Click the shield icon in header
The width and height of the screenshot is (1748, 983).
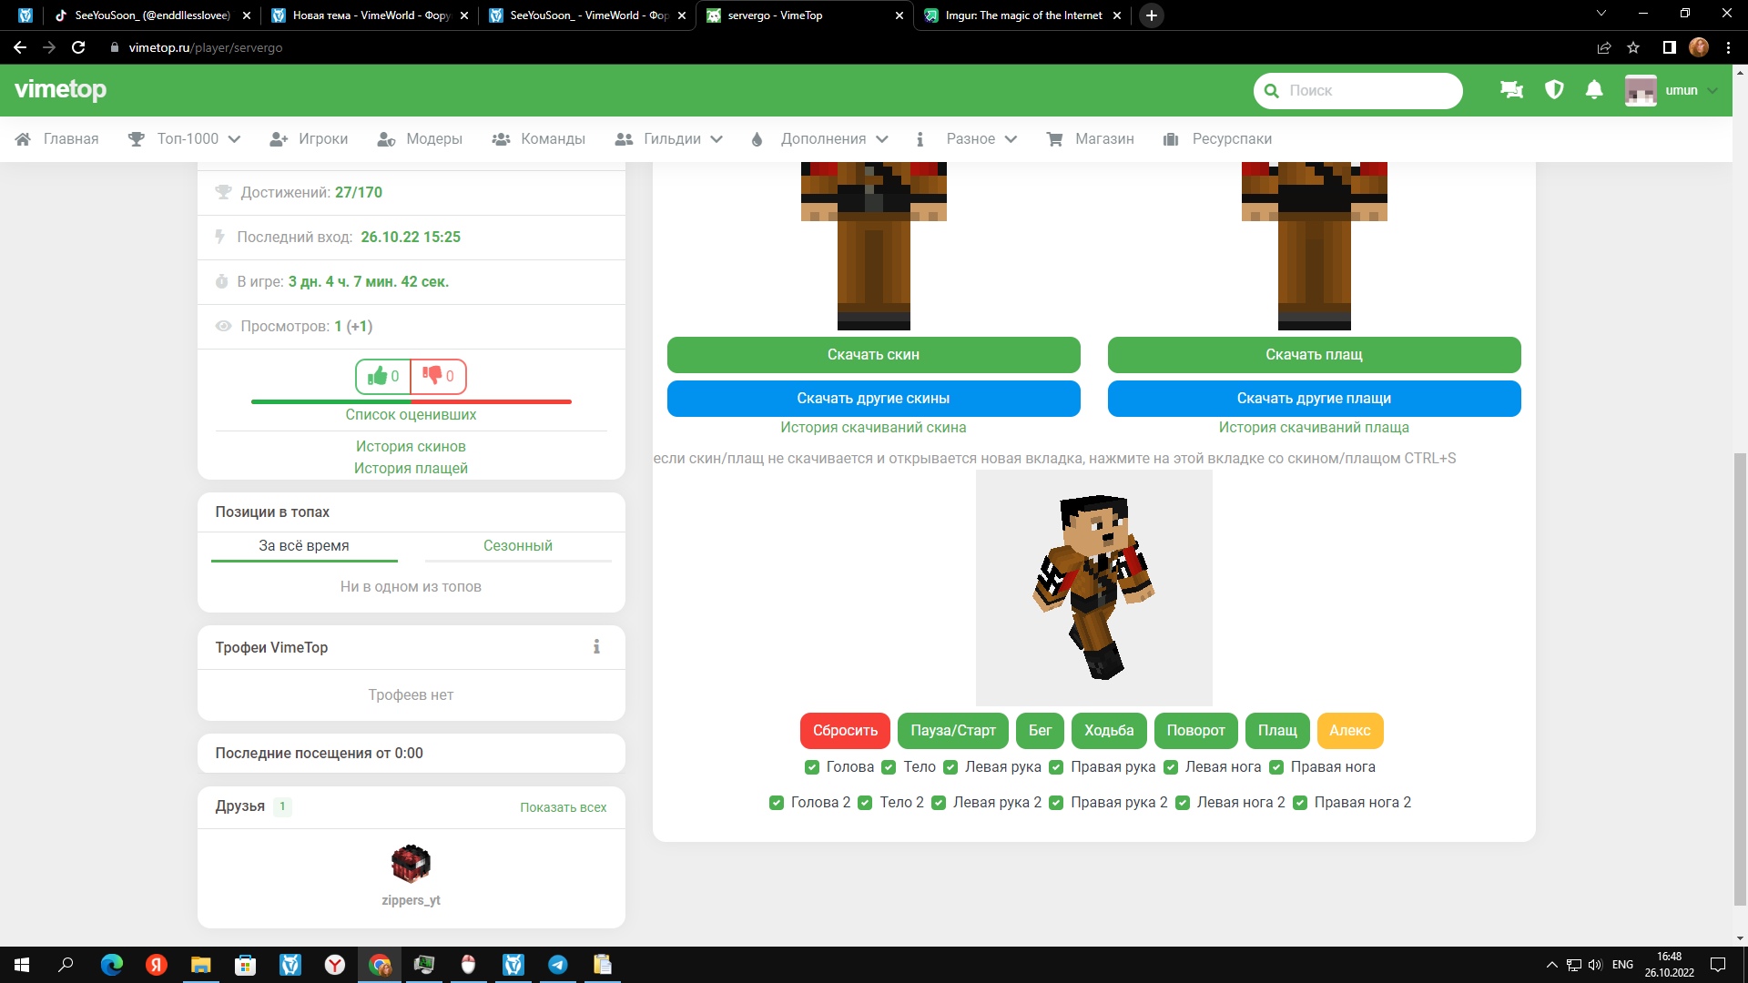[1554, 90]
